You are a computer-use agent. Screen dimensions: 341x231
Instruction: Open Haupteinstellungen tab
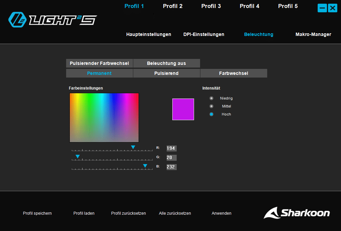point(149,34)
